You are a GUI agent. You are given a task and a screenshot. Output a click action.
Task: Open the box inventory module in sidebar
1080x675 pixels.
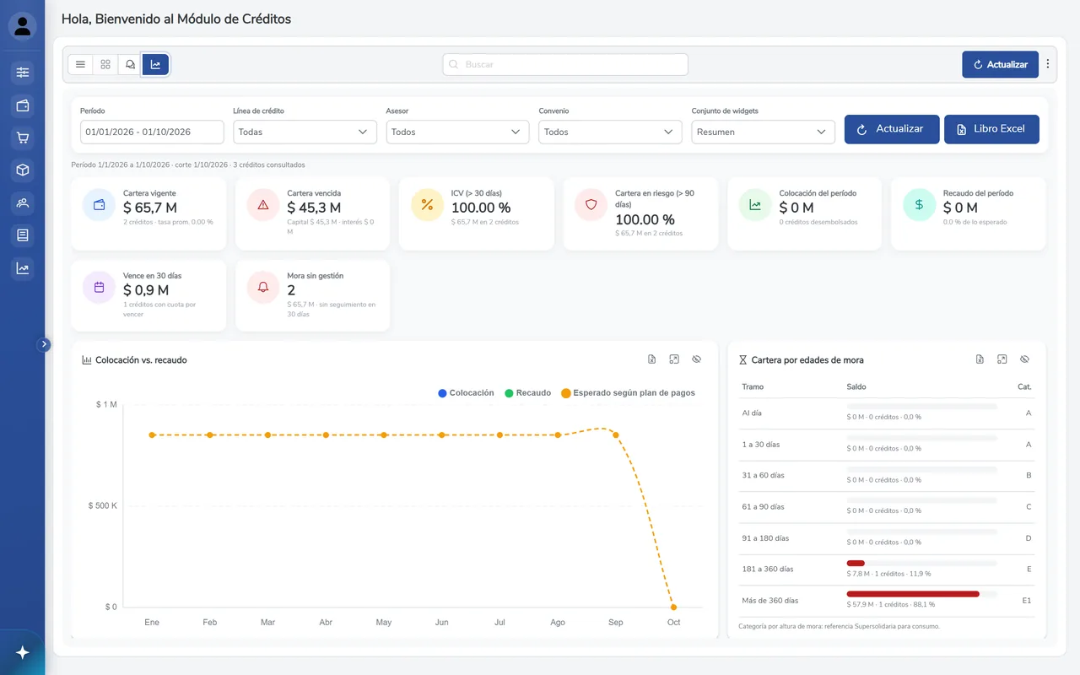click(x=23, y=170)
